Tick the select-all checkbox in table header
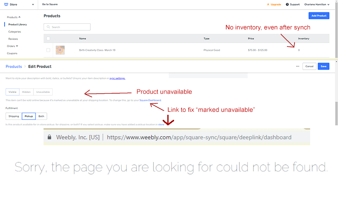Viewport: 338px width, 211px height. [x=48, y=38]
